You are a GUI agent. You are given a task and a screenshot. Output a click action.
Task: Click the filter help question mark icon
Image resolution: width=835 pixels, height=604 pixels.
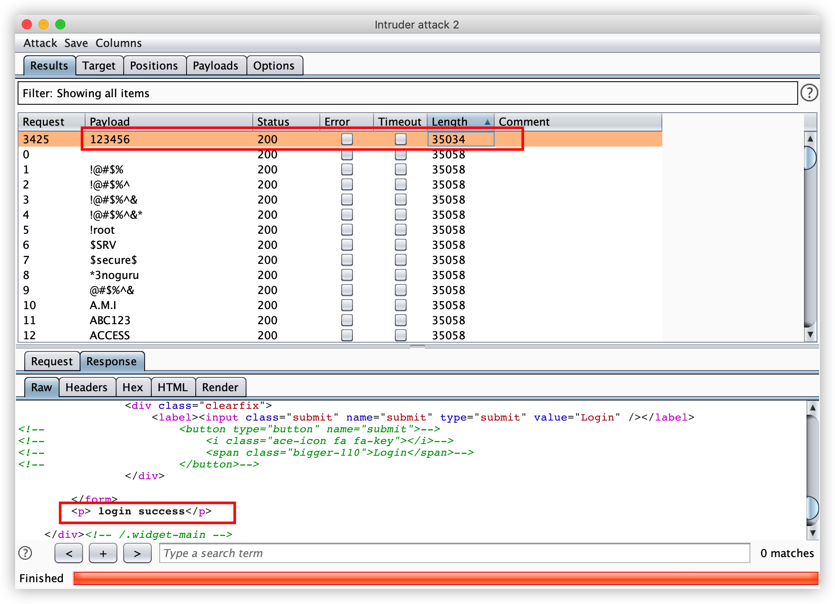tap(809, 93)
